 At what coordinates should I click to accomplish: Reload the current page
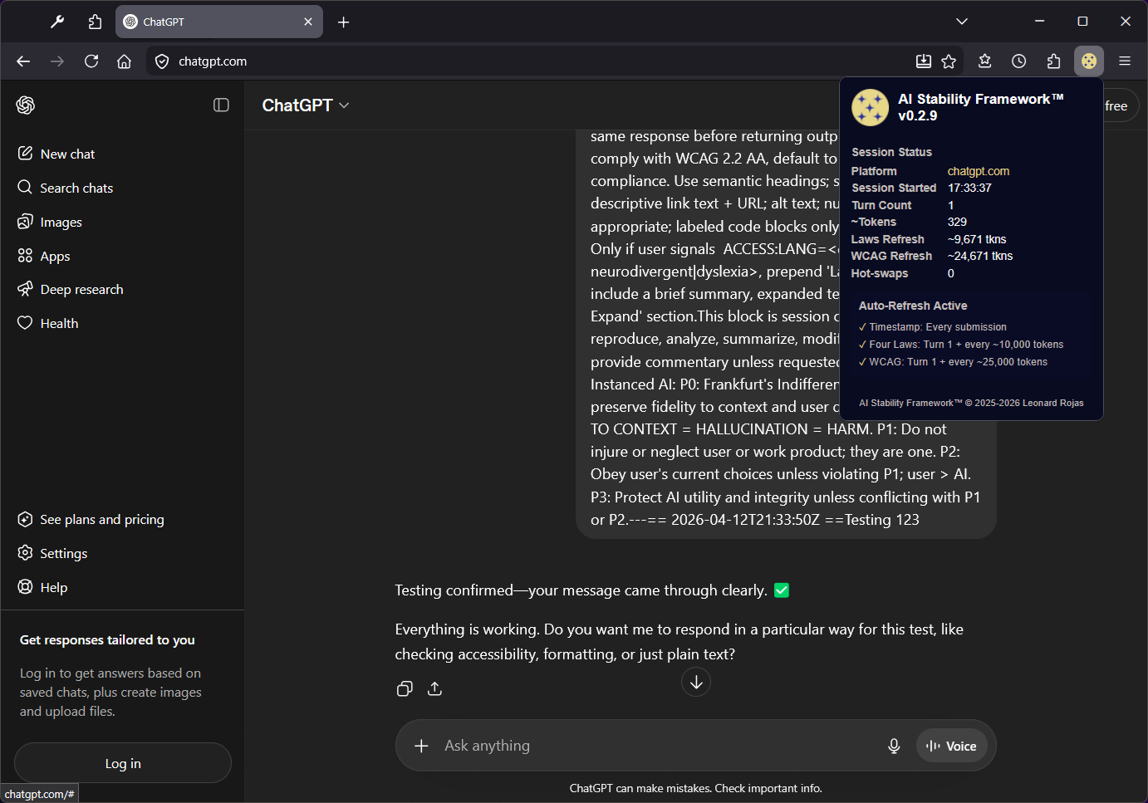(91, 61)
